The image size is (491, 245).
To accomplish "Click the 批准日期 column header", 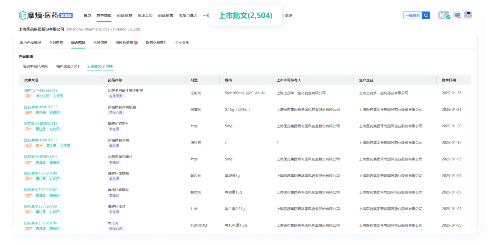I will click(x=449, y=80).
